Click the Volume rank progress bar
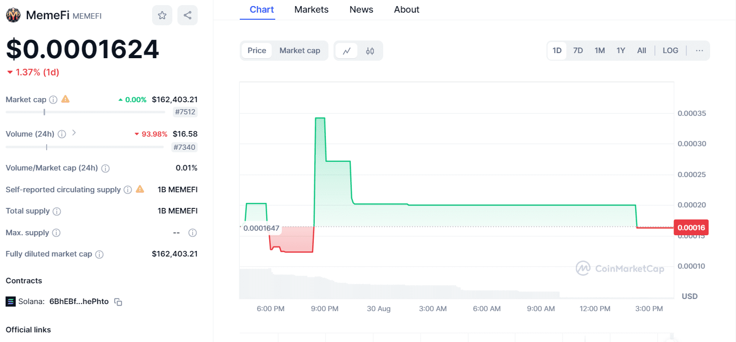The height and width of the screenshot is (342, 736). [85, 147]
